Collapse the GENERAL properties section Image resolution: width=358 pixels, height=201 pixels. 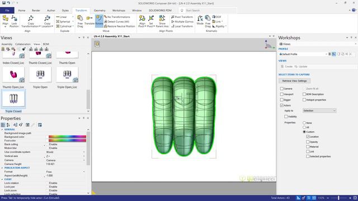2,130
